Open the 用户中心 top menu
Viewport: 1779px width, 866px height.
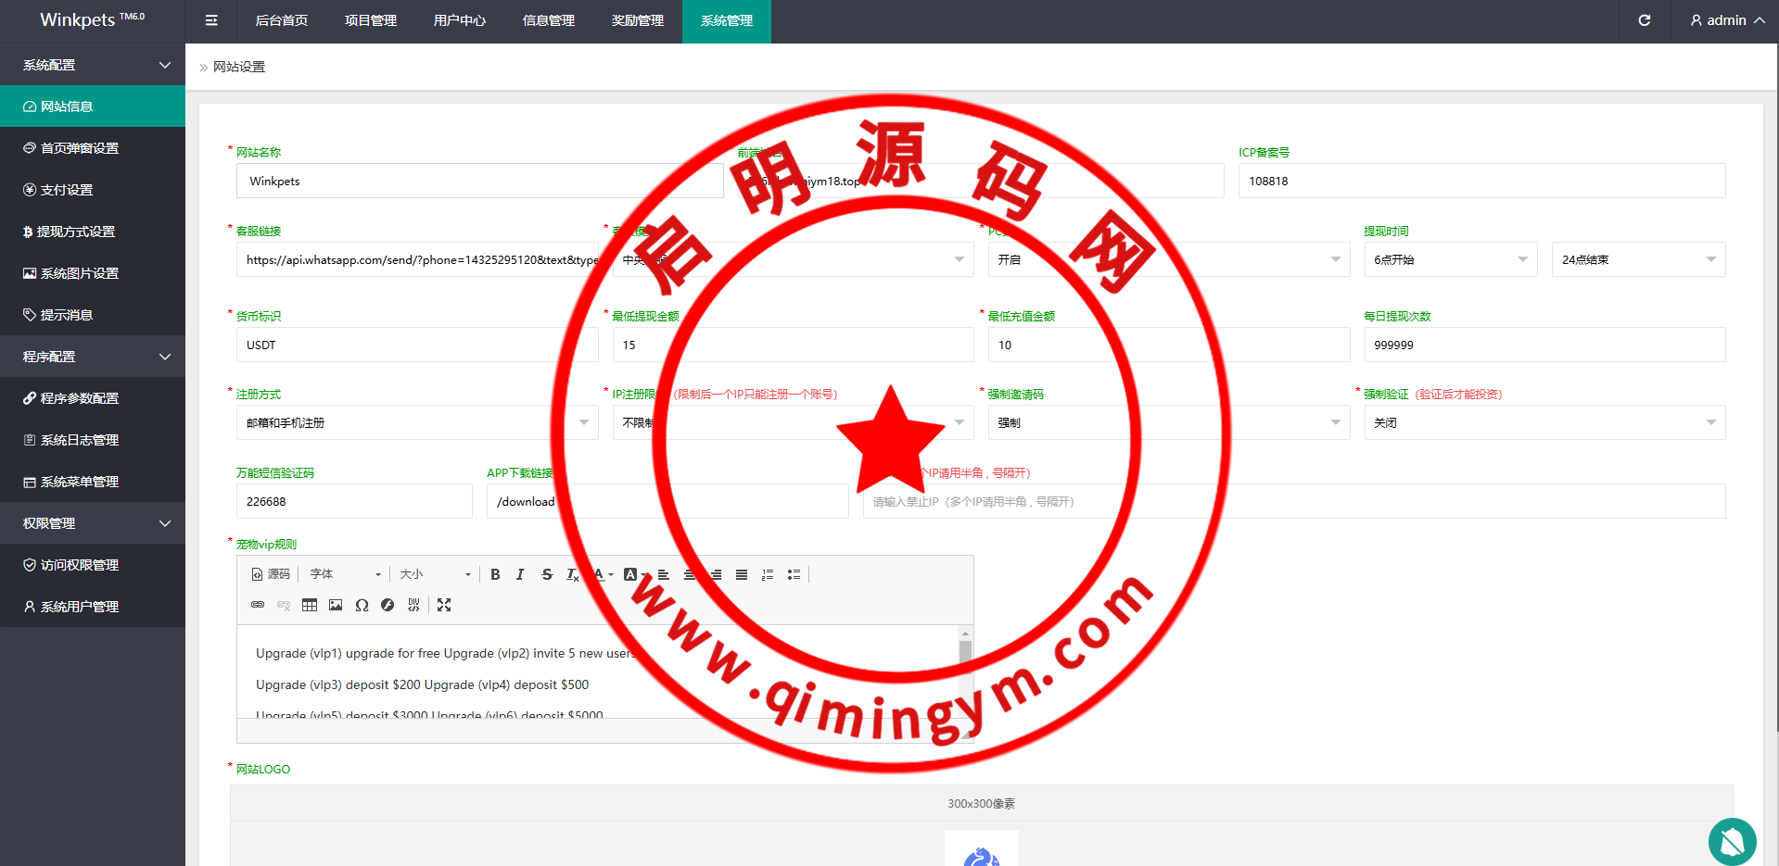coord(460,20)
